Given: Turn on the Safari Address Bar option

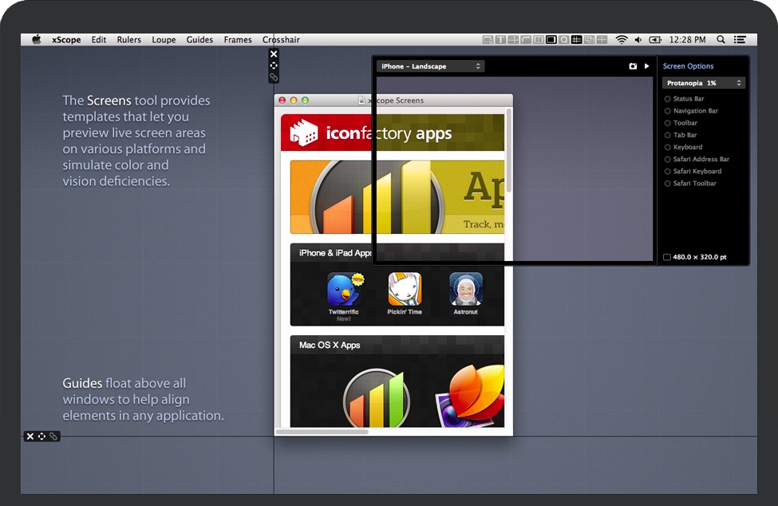Looking at the screenshot, I should point(668,159).
